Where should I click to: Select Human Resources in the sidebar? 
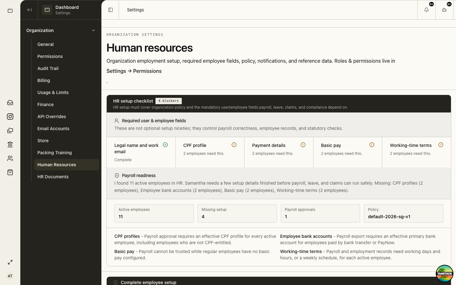click(66, 165)
